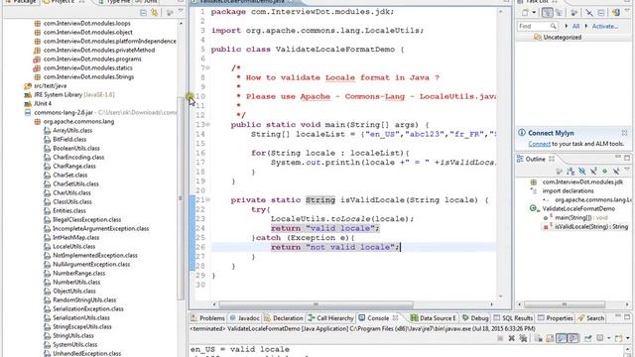This screenshot has height=357, width=635.
Task: Switch to the Declaration tab
Action: (283, 318)
